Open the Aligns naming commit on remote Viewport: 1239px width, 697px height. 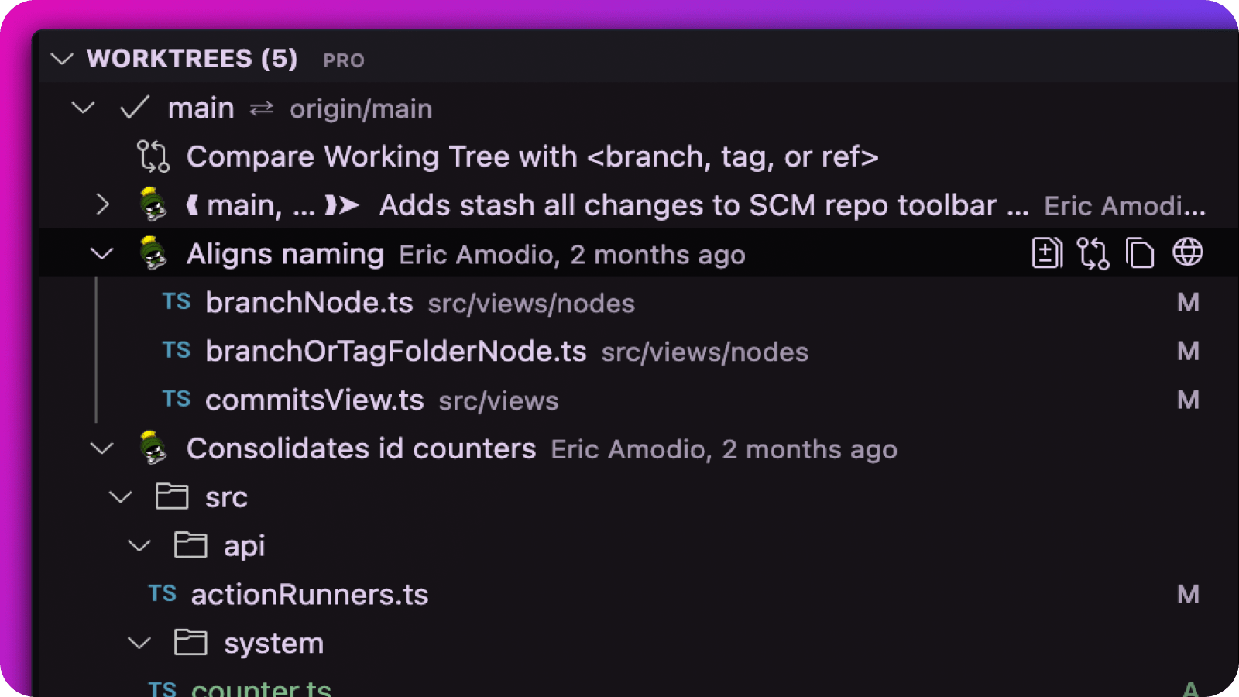(1188, 252)
